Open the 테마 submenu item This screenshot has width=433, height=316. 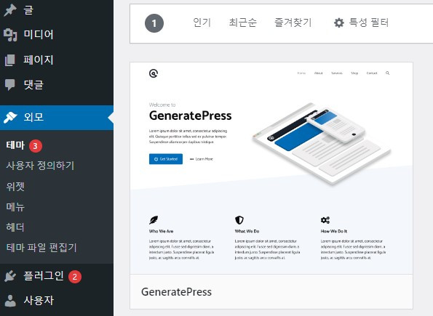[16, 145]
